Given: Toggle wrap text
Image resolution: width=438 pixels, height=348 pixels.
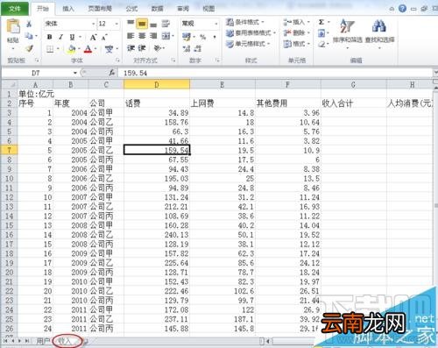Looking at the screenshot, I should tap(166, 24).
